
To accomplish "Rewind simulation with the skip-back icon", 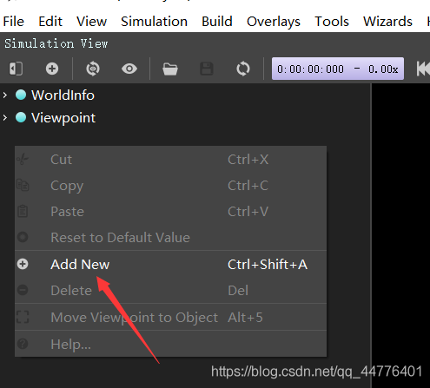I will pyautogui.click(x=423, y=69).
